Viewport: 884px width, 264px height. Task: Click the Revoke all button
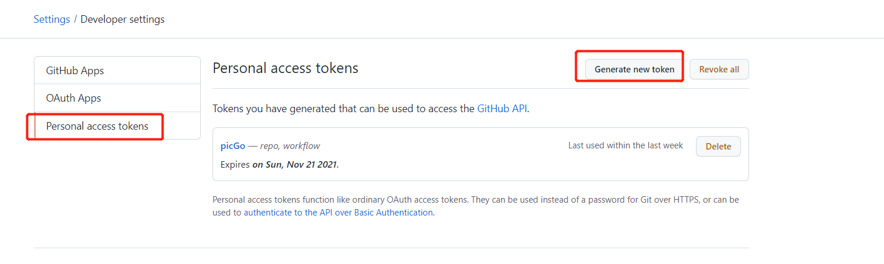point(719,70)
